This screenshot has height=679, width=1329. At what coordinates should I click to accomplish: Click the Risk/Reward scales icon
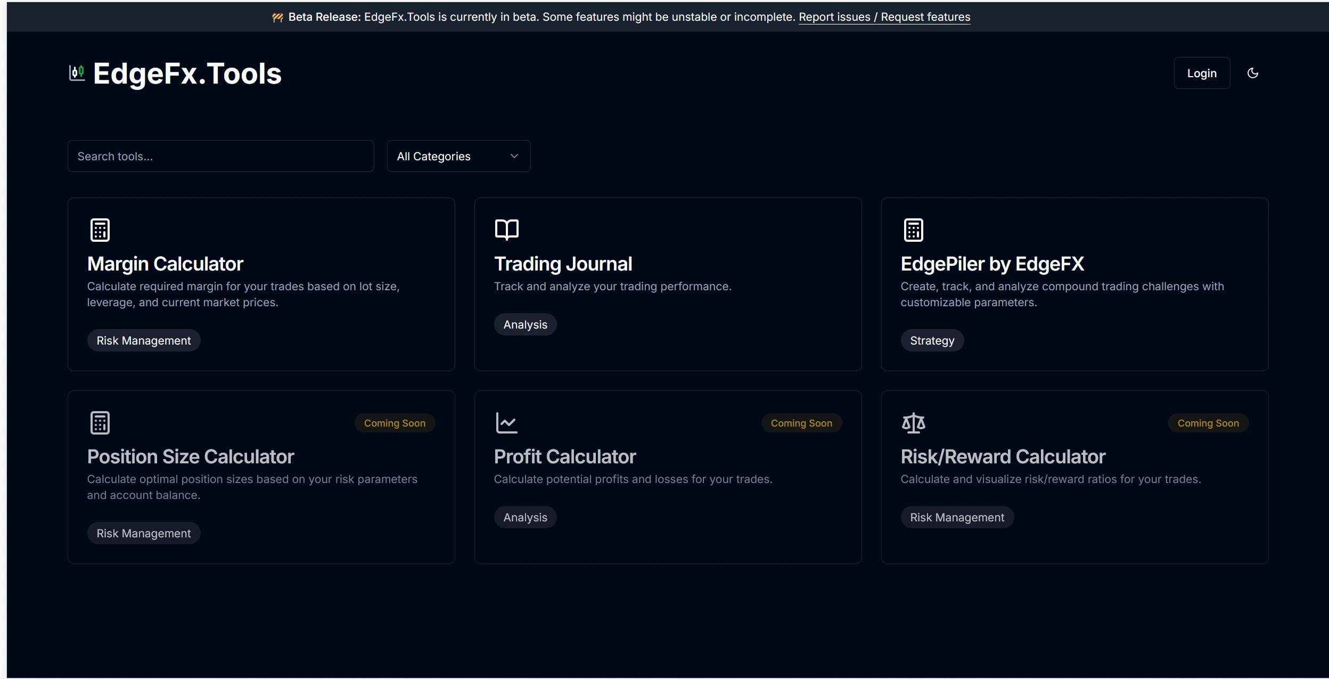point(913,423)
